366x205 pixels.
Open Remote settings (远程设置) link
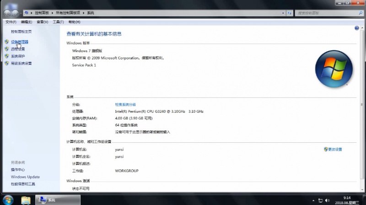[x=18, y=49]
